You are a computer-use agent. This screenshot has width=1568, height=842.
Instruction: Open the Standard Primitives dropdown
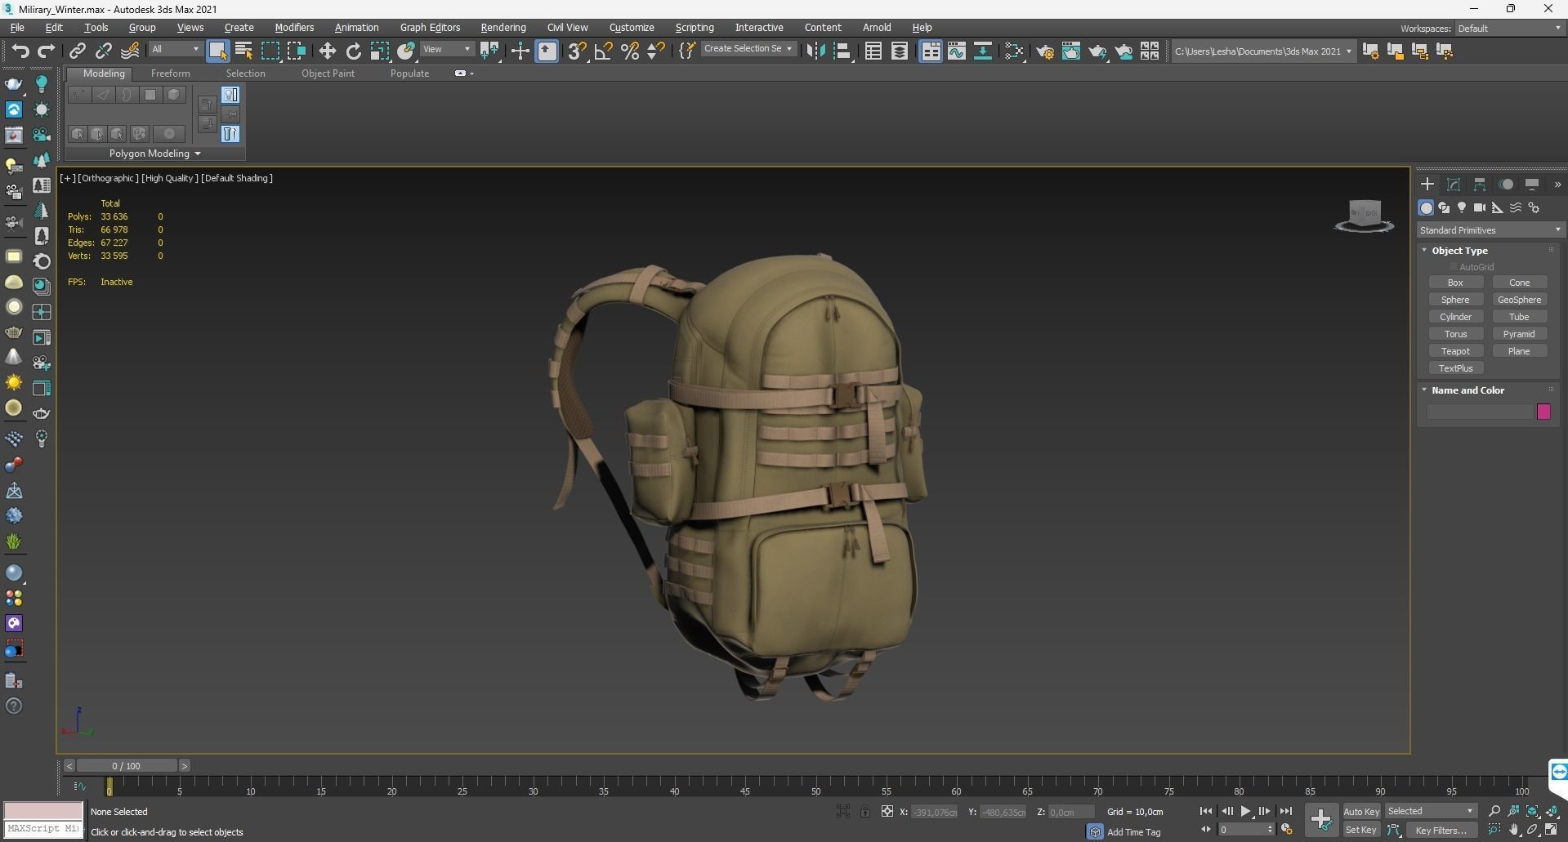pyautogui.click(x=1490, y=230)
